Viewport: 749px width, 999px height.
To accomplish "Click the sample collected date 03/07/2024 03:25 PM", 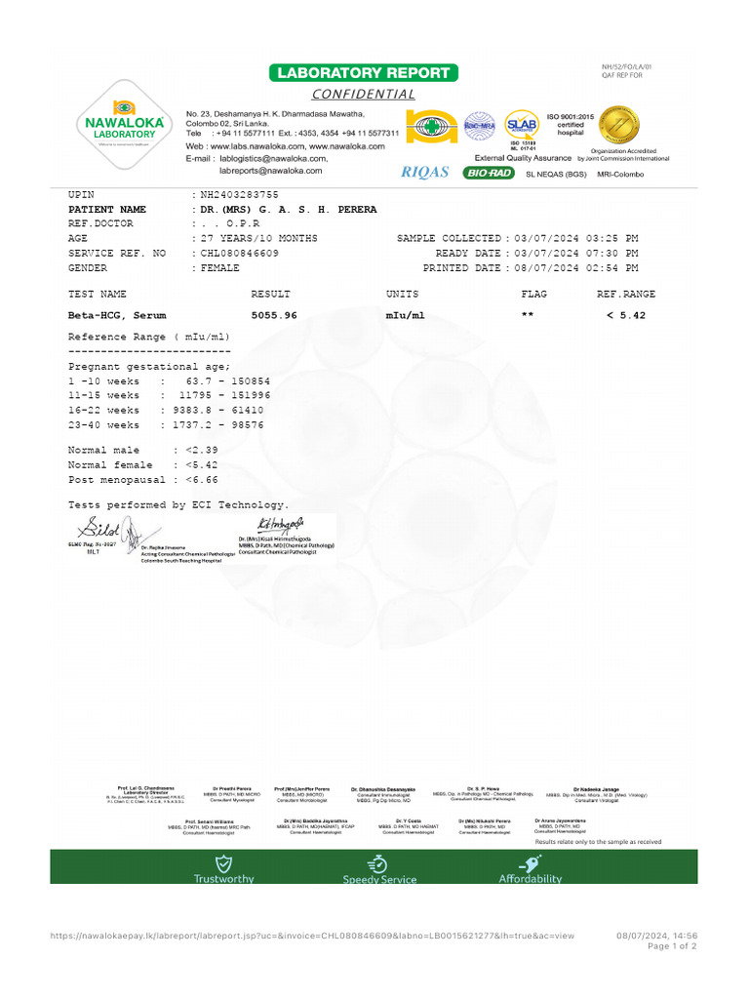I will tap(576, 238).
